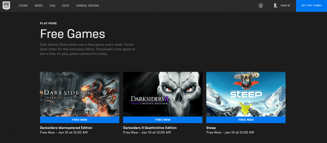Image resolution: width=327 pixels, height=143 pixels.
Task: Click the Get Epic Games button
Action: tap(311, 6)
